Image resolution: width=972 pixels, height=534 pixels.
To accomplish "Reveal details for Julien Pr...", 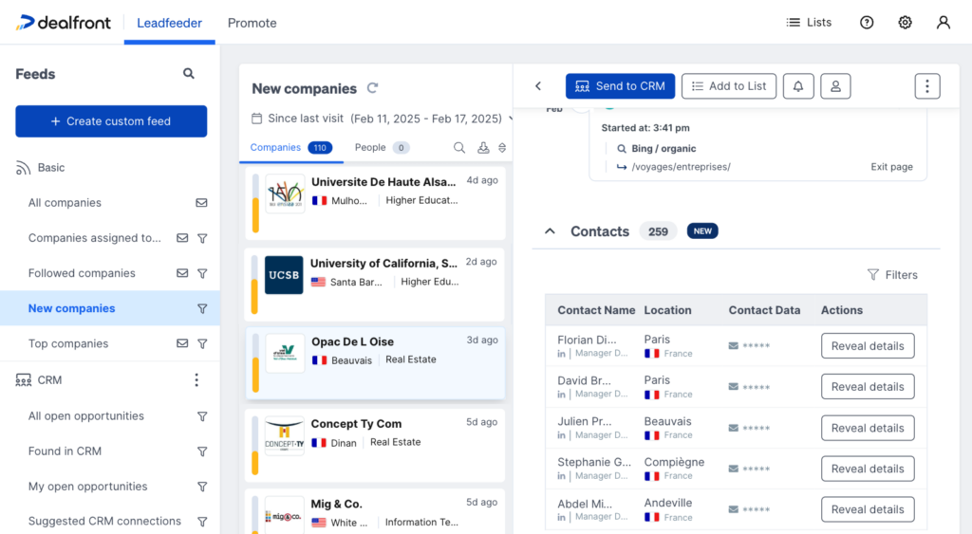I will (868, 428).
